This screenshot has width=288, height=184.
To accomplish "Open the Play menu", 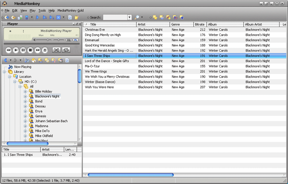I will click(x=32, y=10).
